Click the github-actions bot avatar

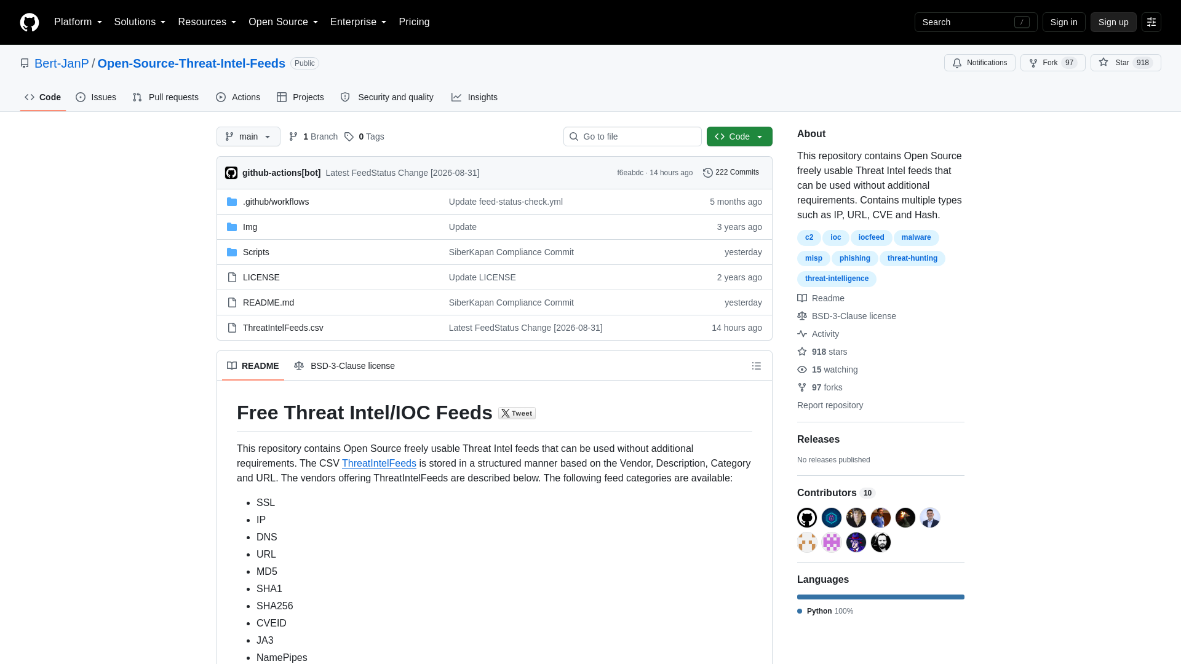[231, 173]
